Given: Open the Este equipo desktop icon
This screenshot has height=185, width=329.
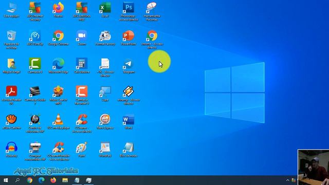Looking at the screenshot, I should (x=11, y=10).
